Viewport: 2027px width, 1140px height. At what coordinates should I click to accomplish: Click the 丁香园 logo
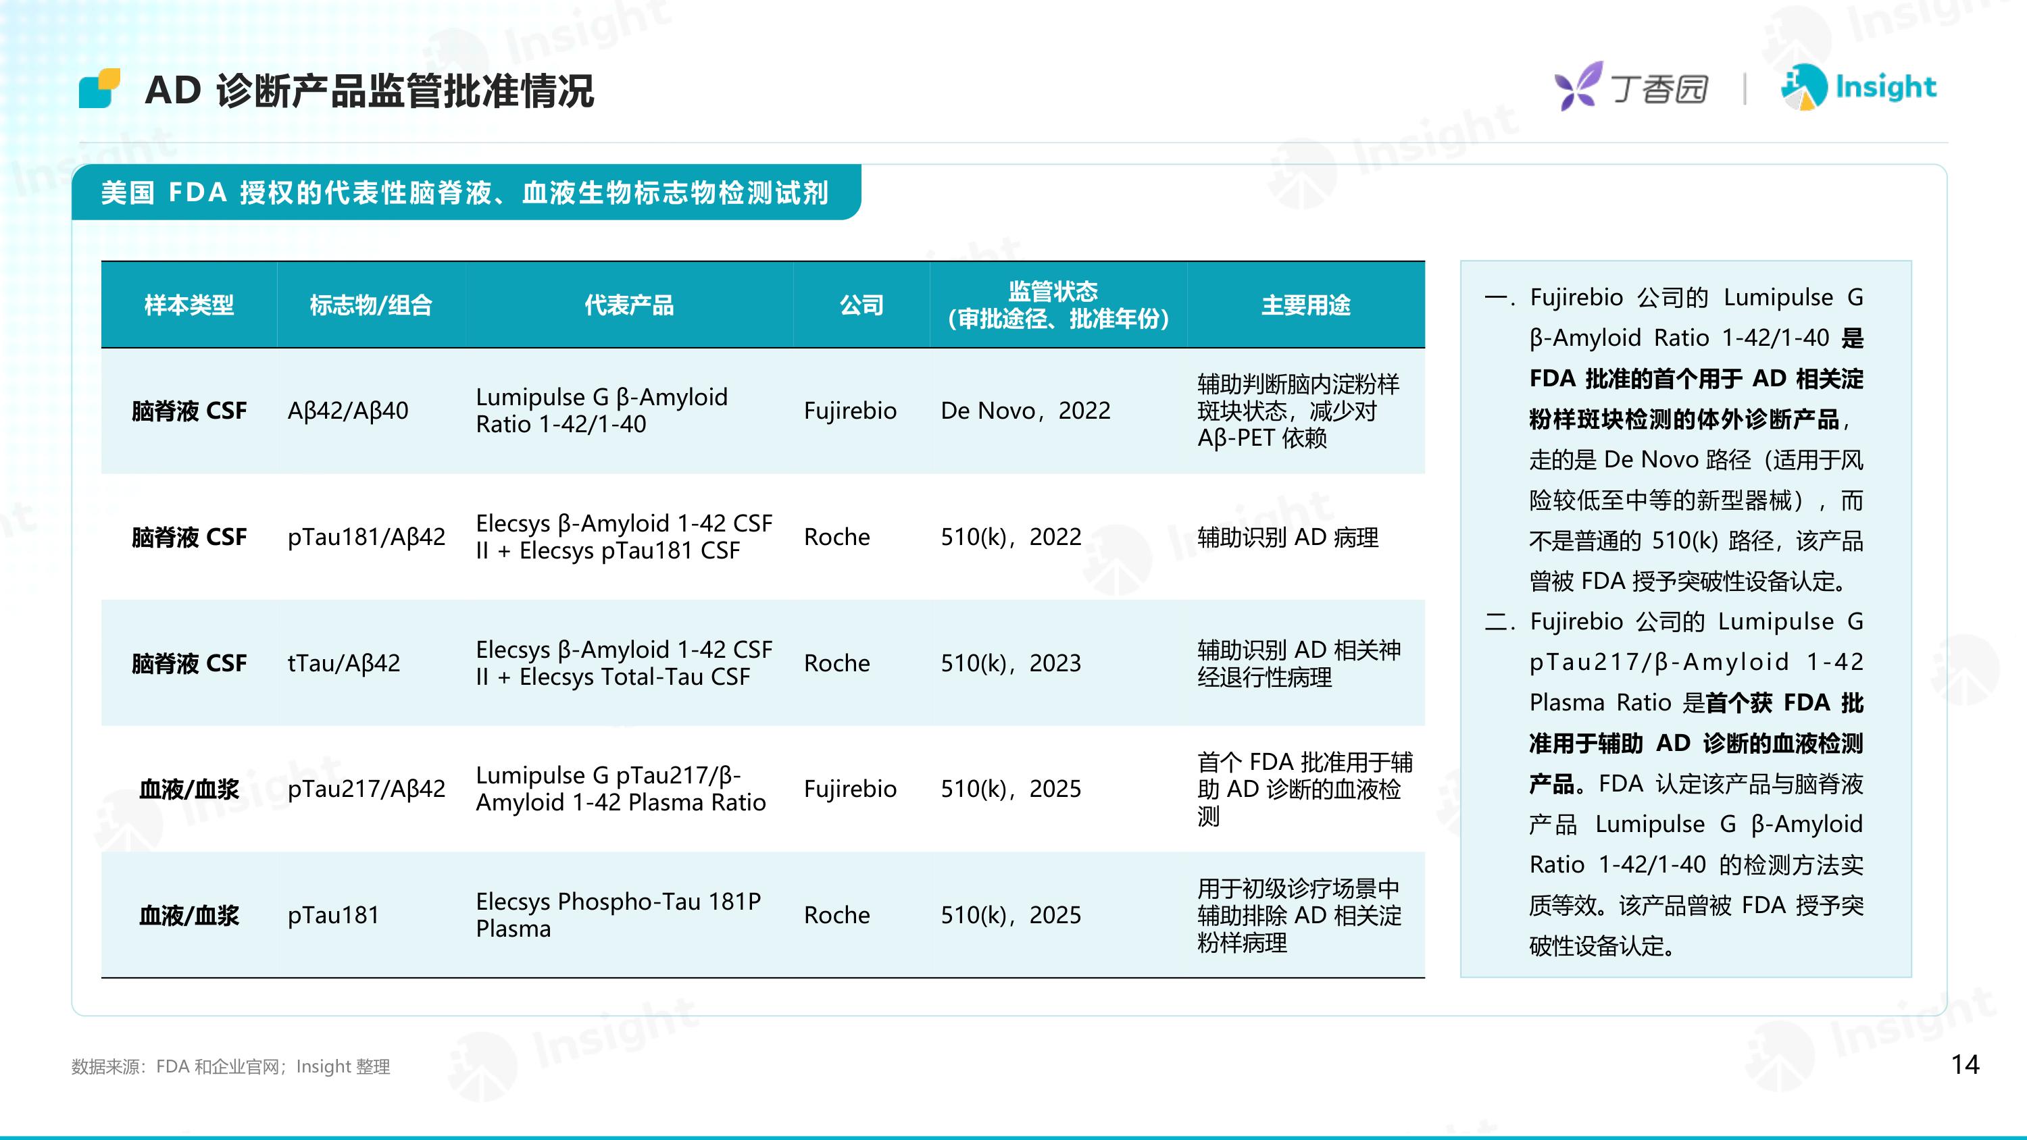pyautogui.click(x=1630, y=87)
